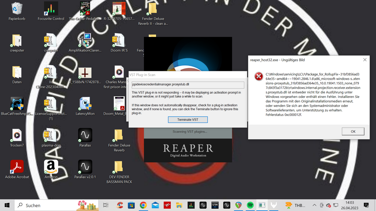Click the 'VST Plug-in Scan' dialog title
This screenshot has width=376, height=211.
pos(142,75)
